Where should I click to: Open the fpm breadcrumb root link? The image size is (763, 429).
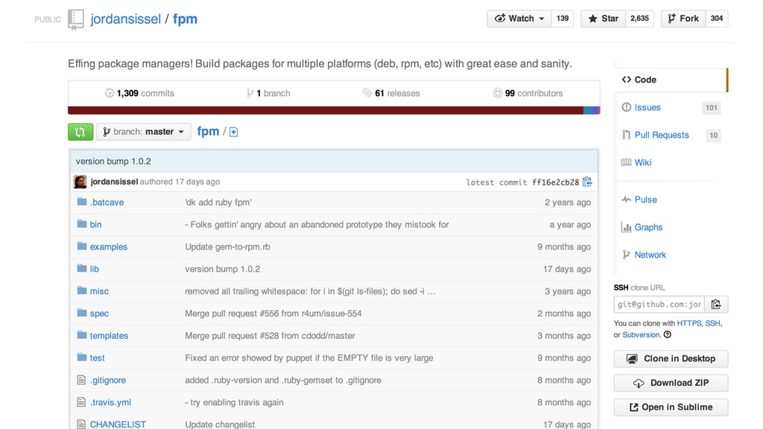coord(208,131)
